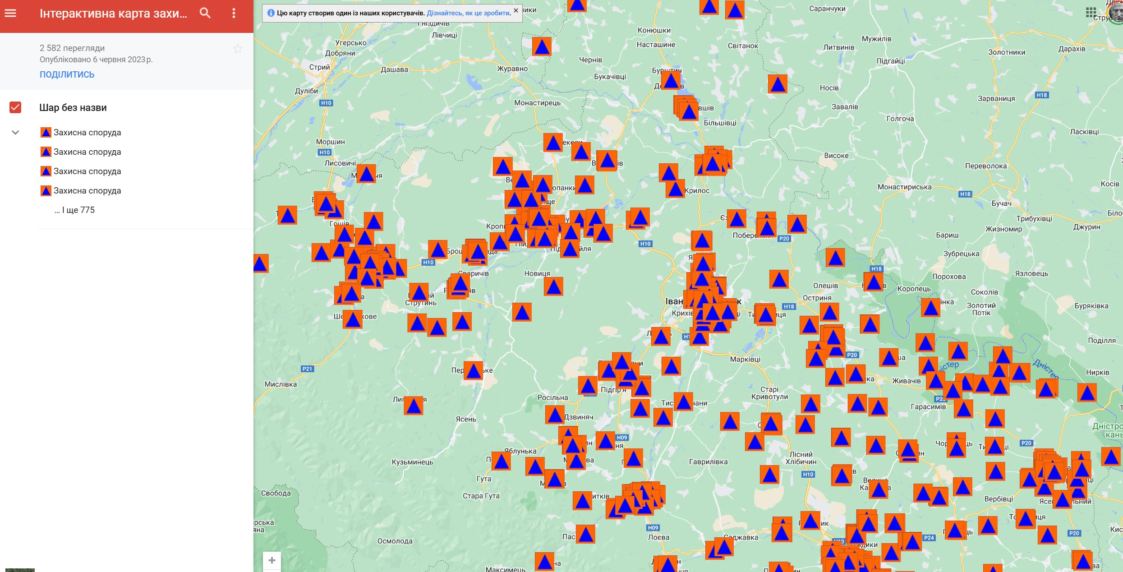The width and height of the screenshot is (1123, 572).
Task: Collapse the layer list with chevron arrow
Action: click(15, 133)
